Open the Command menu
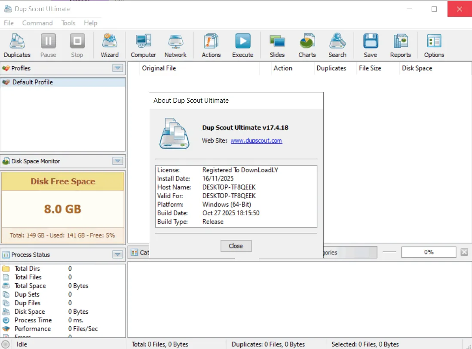Viewport: 472px width, 349px height. point(37,23)
